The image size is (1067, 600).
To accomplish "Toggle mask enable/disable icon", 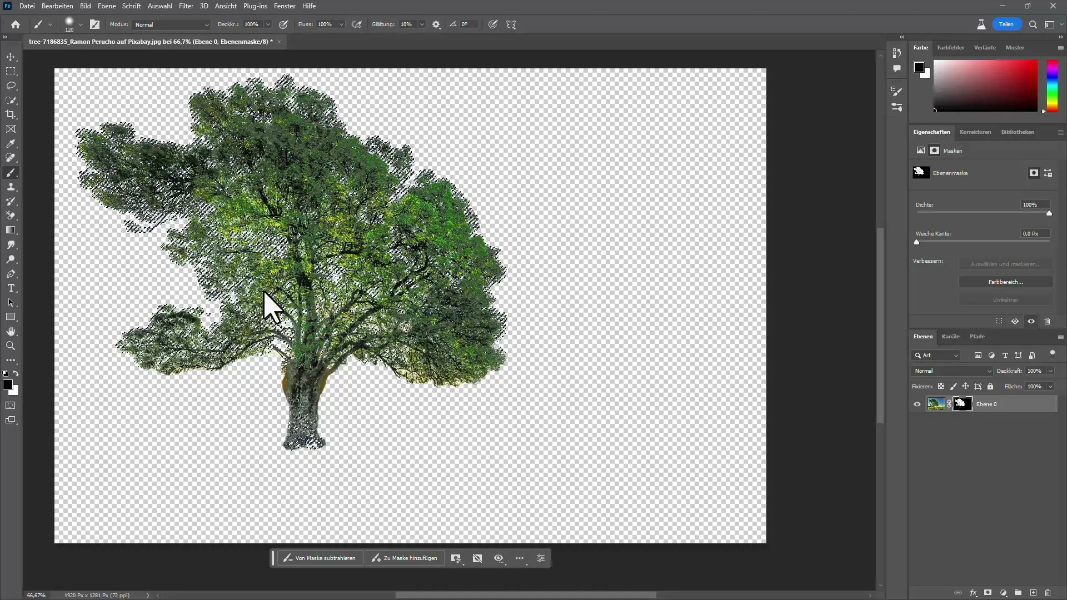I will point(1032,321).
